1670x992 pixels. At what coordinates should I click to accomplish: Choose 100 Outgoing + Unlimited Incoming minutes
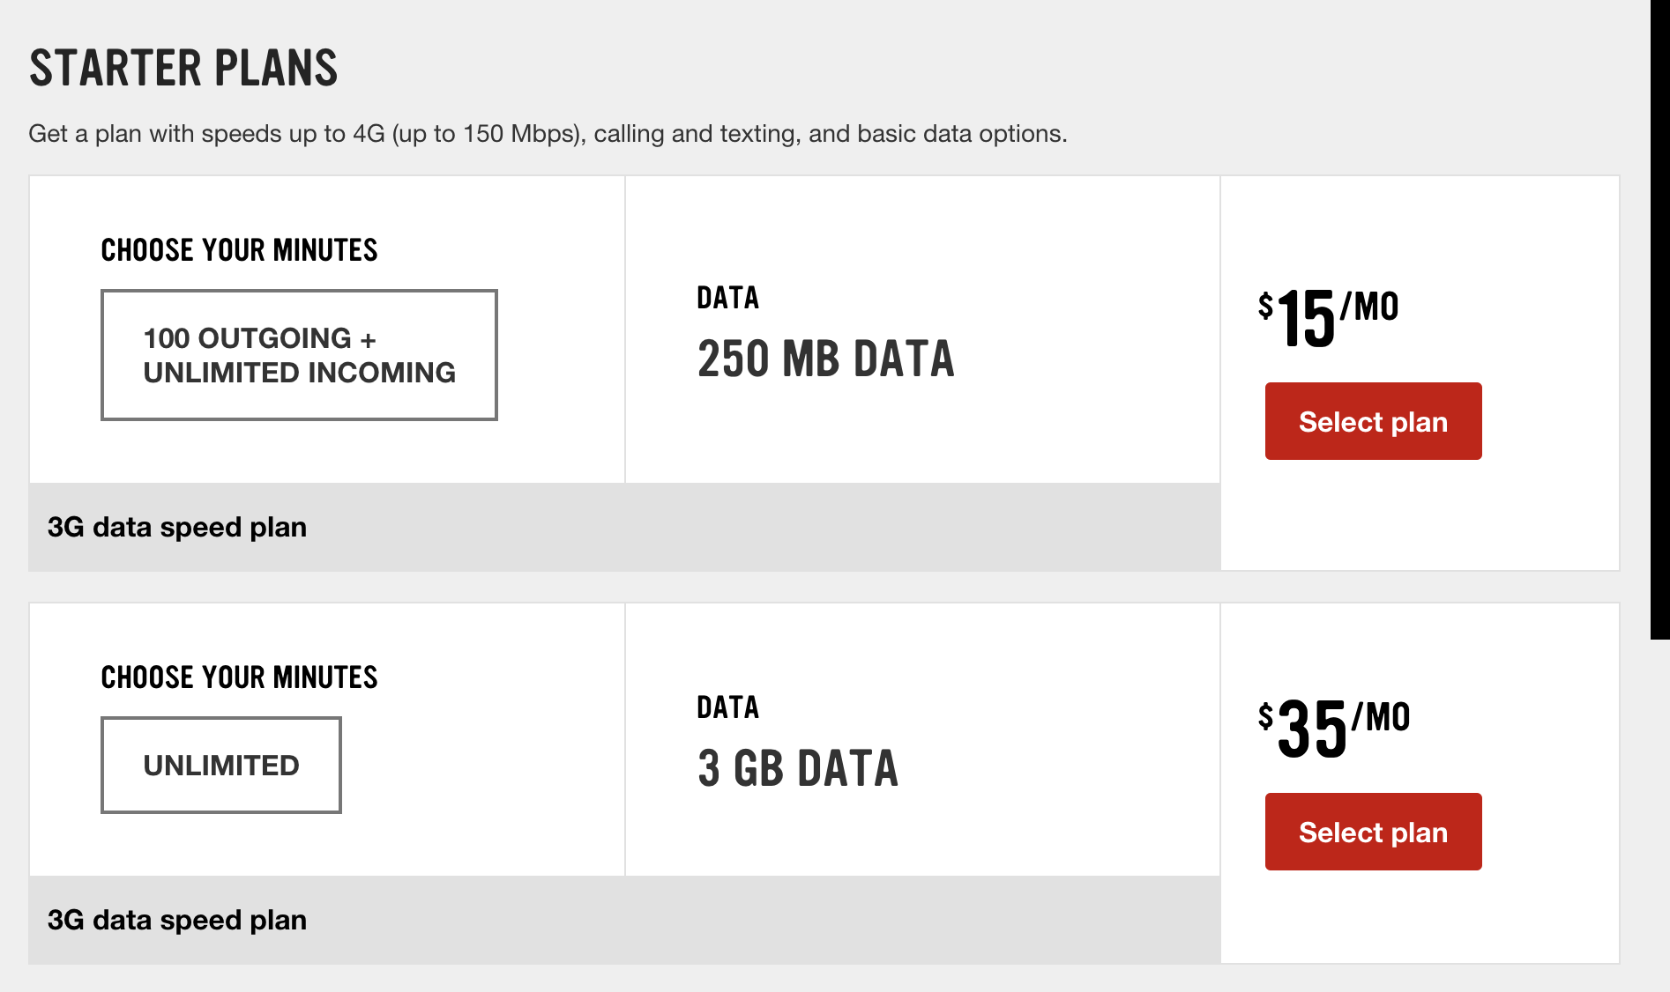click(x=299, y=355)
